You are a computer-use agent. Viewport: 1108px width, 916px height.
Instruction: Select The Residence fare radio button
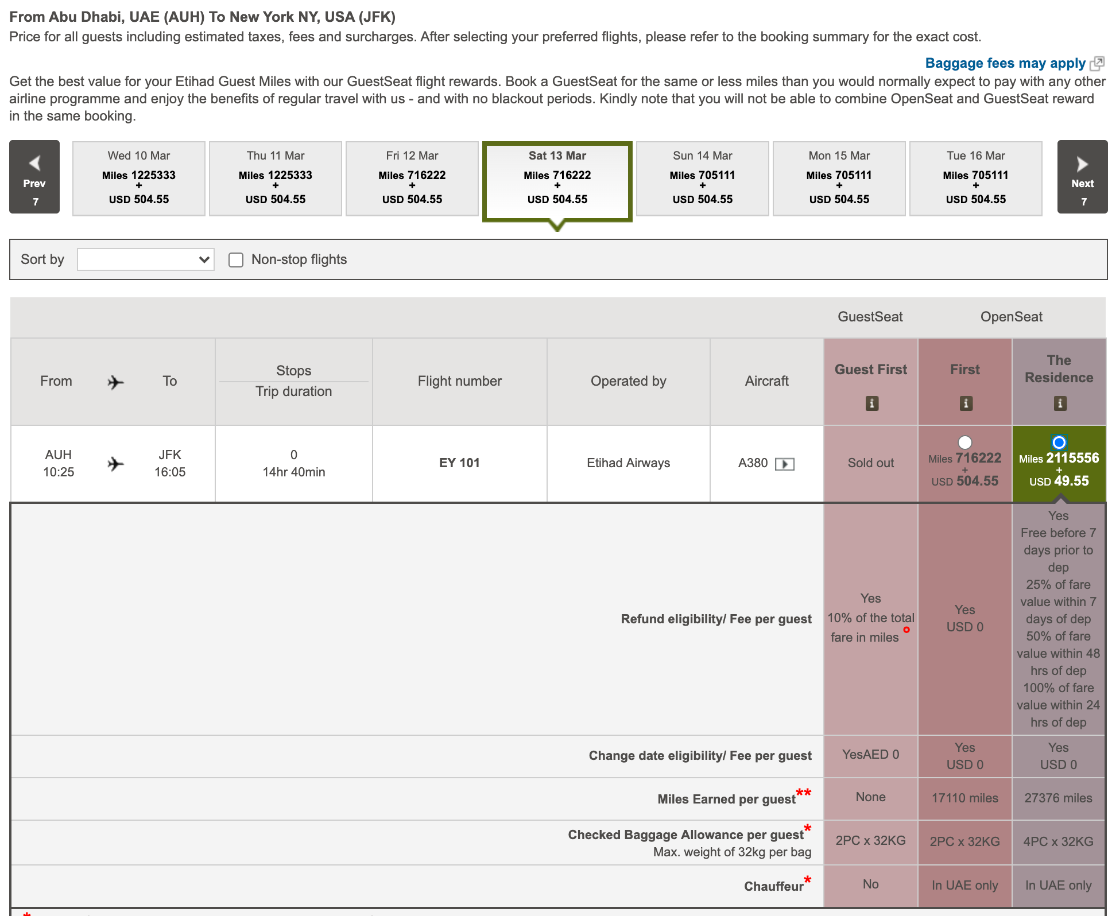pyautogui.click(x=1059, y=442)
